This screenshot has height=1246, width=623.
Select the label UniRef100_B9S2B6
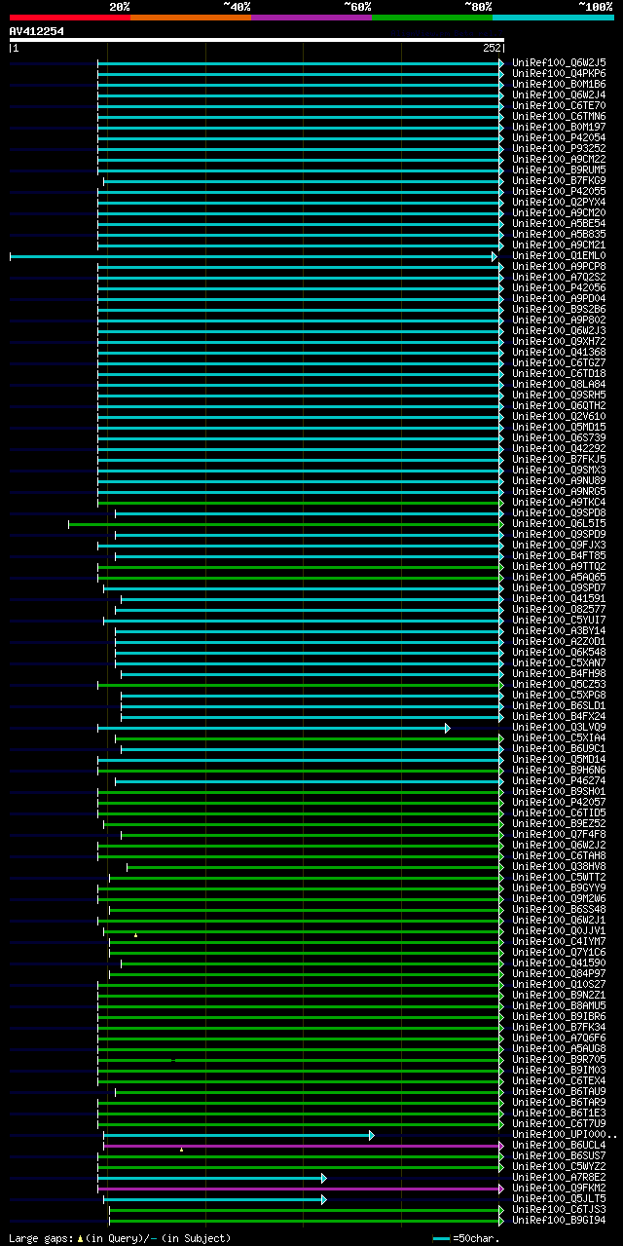click(559, 309)
